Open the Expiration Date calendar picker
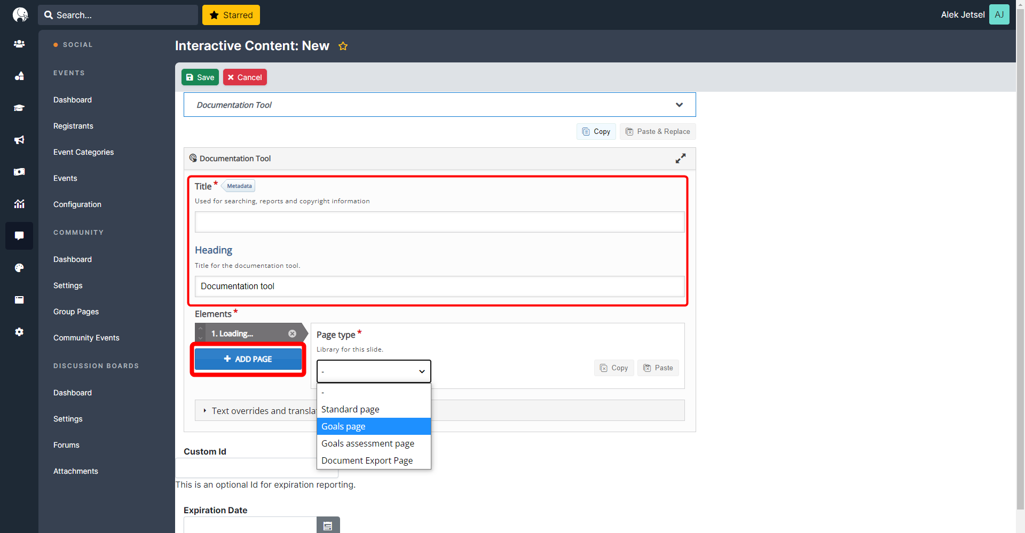This screenshot has height=533, width=1025. pyautogui.click(x=328, y=525)
